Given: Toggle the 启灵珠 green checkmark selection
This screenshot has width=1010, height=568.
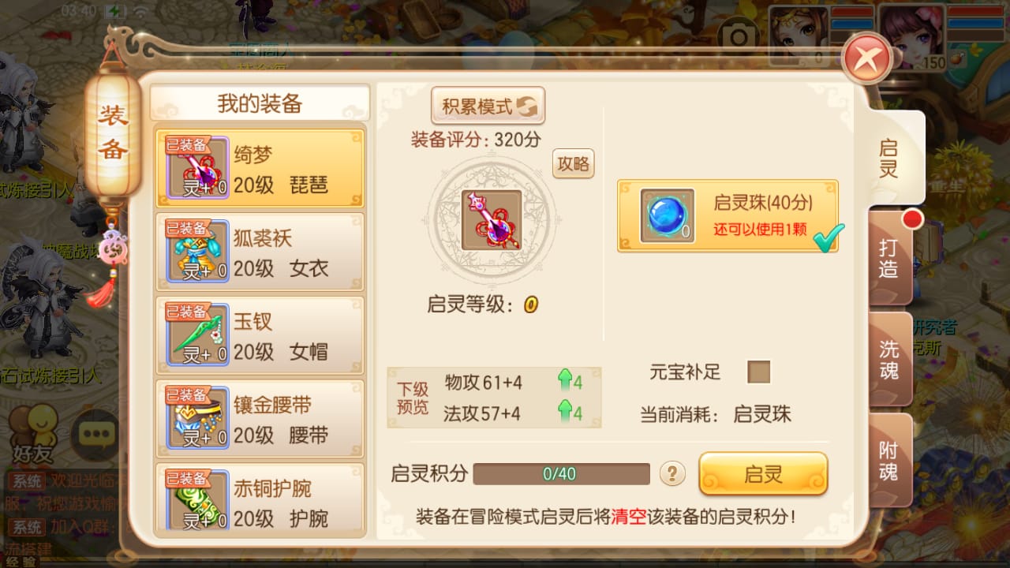Looking at the screenshot, I should (x=828, y=238).
